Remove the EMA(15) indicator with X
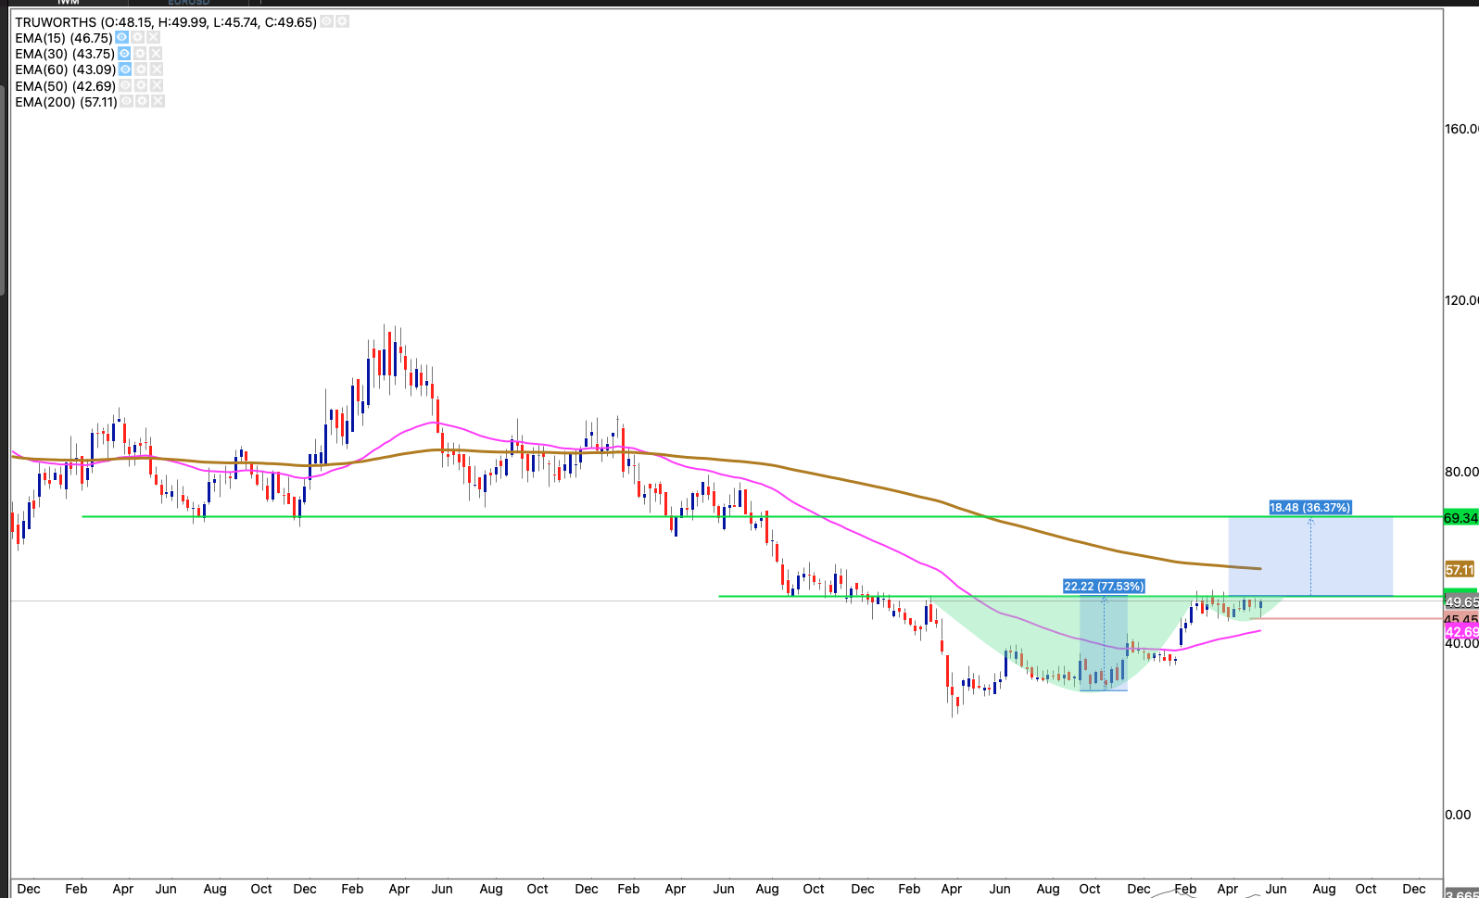 click(x=153, y=38)
